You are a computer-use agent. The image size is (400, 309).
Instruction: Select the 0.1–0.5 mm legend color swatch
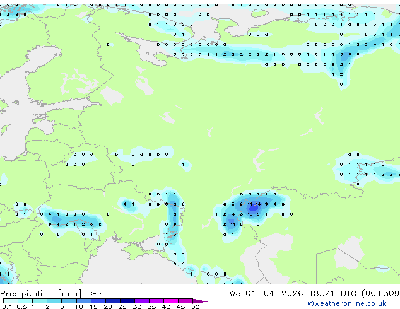[11, 301]
